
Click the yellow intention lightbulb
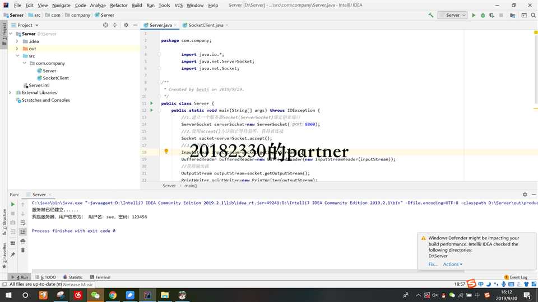[x=166, y=152]
